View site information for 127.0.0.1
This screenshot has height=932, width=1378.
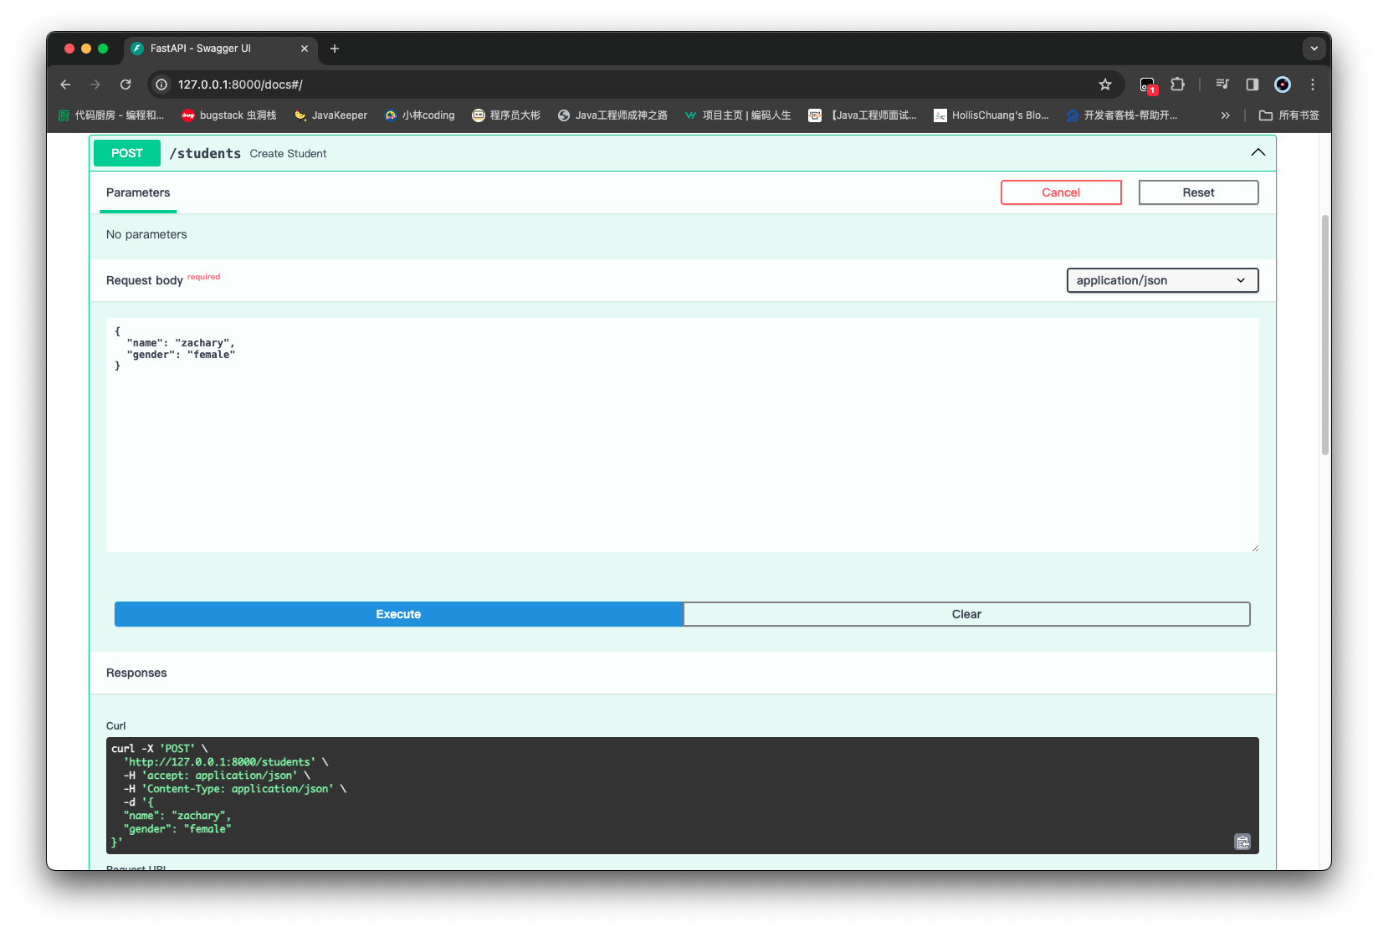(x=162, y=84)
